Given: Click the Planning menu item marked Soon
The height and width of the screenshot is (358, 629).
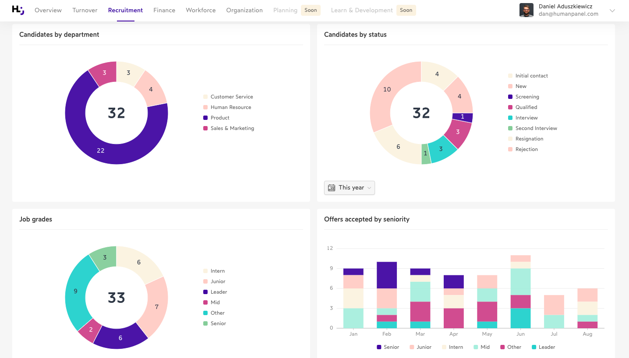Looking at the screenshot, I should point(285,10).
